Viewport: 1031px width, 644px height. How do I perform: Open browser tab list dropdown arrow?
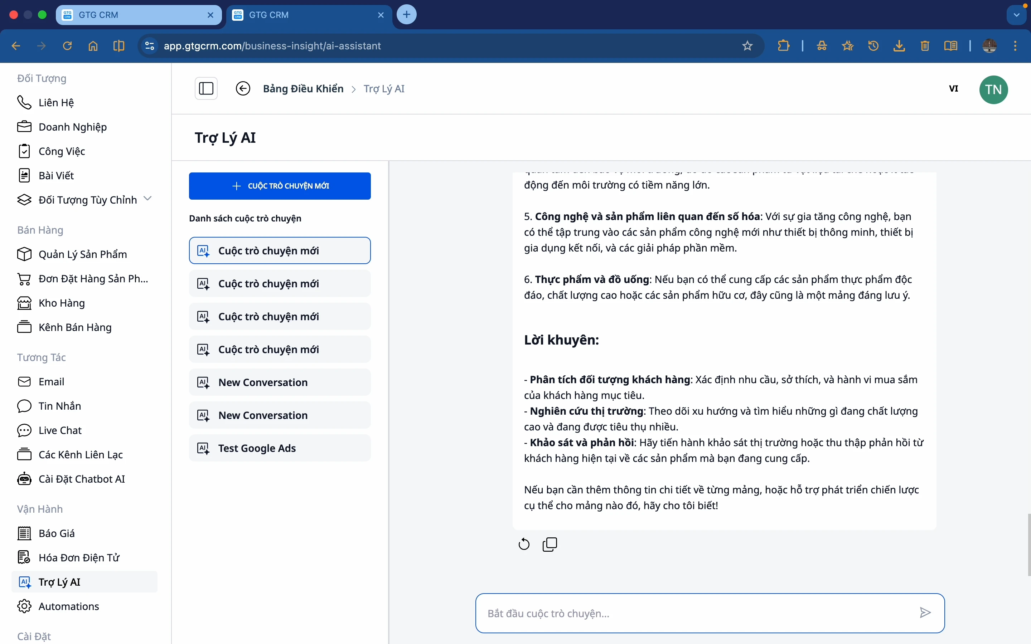[x=1017, y=15]
